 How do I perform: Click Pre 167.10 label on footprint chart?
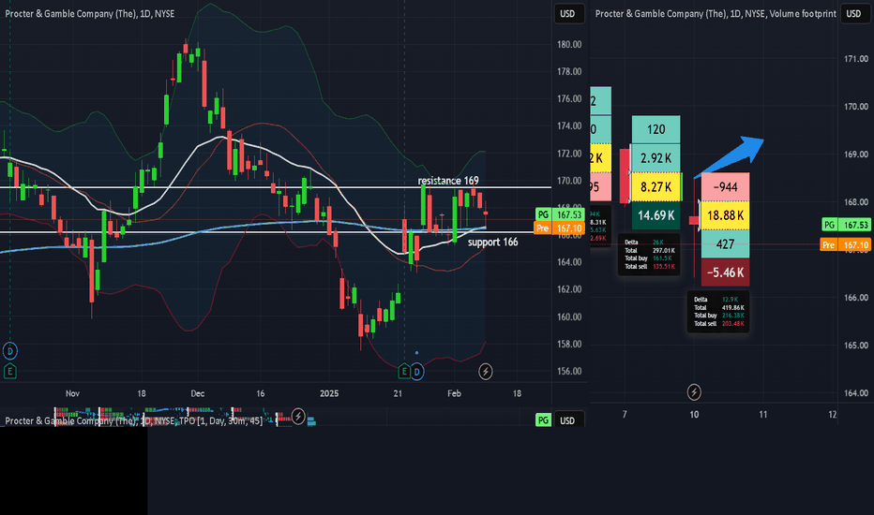(x=846, y=245)
